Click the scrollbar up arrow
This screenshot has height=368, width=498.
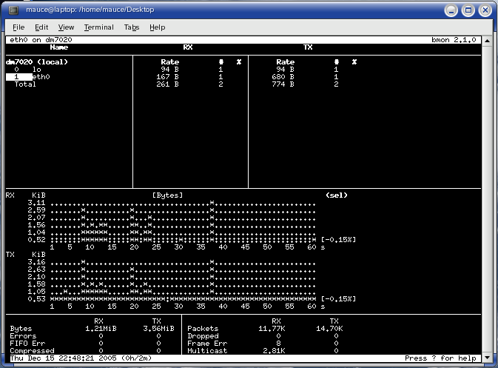tap(487, 41)
